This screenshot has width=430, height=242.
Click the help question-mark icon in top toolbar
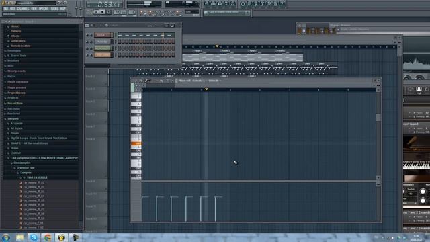(x=282, y=4)
